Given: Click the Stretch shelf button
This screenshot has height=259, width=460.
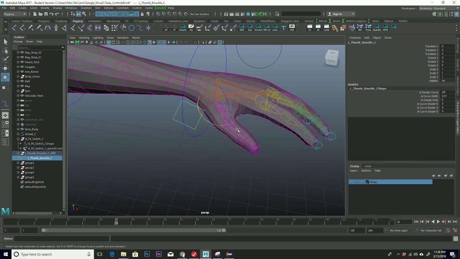Looking at the screenshot, I should [x=258, y=28].
